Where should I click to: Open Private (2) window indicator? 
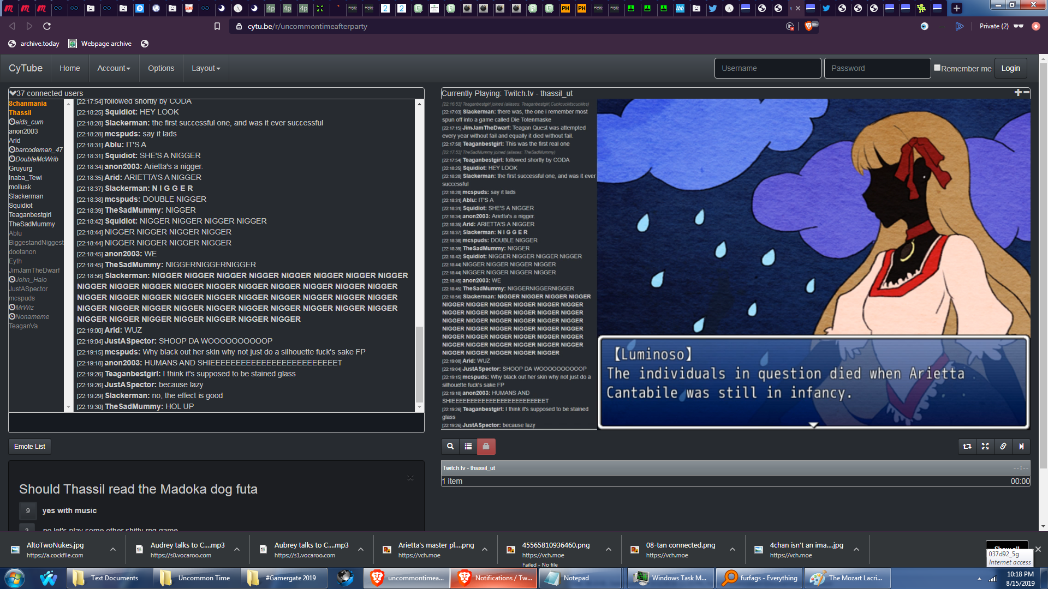pos(1001,26)
